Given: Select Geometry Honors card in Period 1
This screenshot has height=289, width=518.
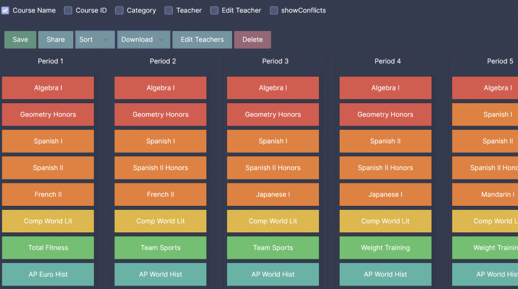Looking at the screenshot, I should 48,115.
